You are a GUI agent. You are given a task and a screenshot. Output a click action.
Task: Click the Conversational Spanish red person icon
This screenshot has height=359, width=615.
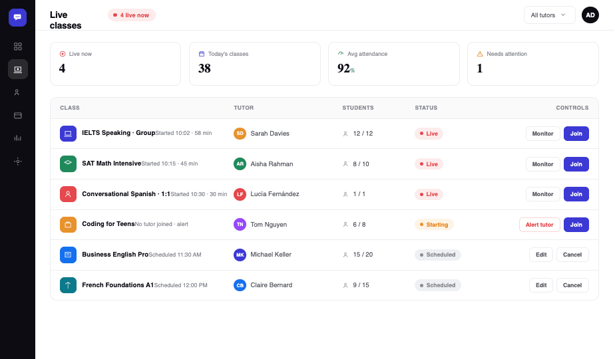[x=68, y=194]
